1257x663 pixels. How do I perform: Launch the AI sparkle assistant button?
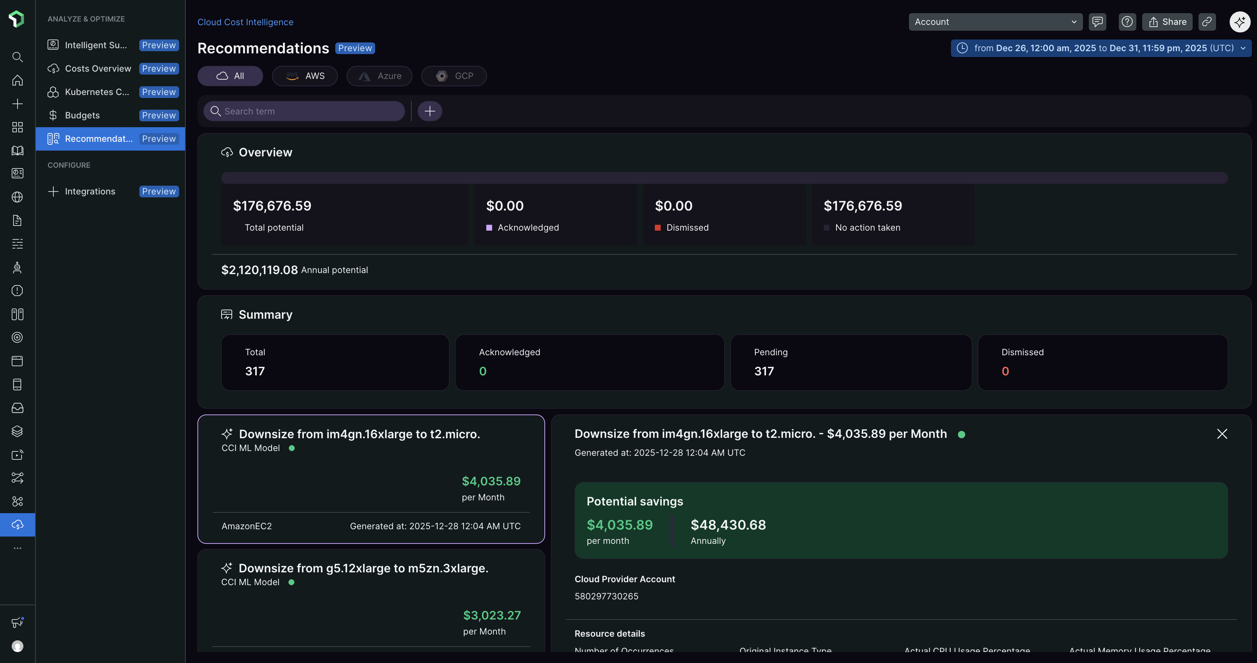[1239, 22]
